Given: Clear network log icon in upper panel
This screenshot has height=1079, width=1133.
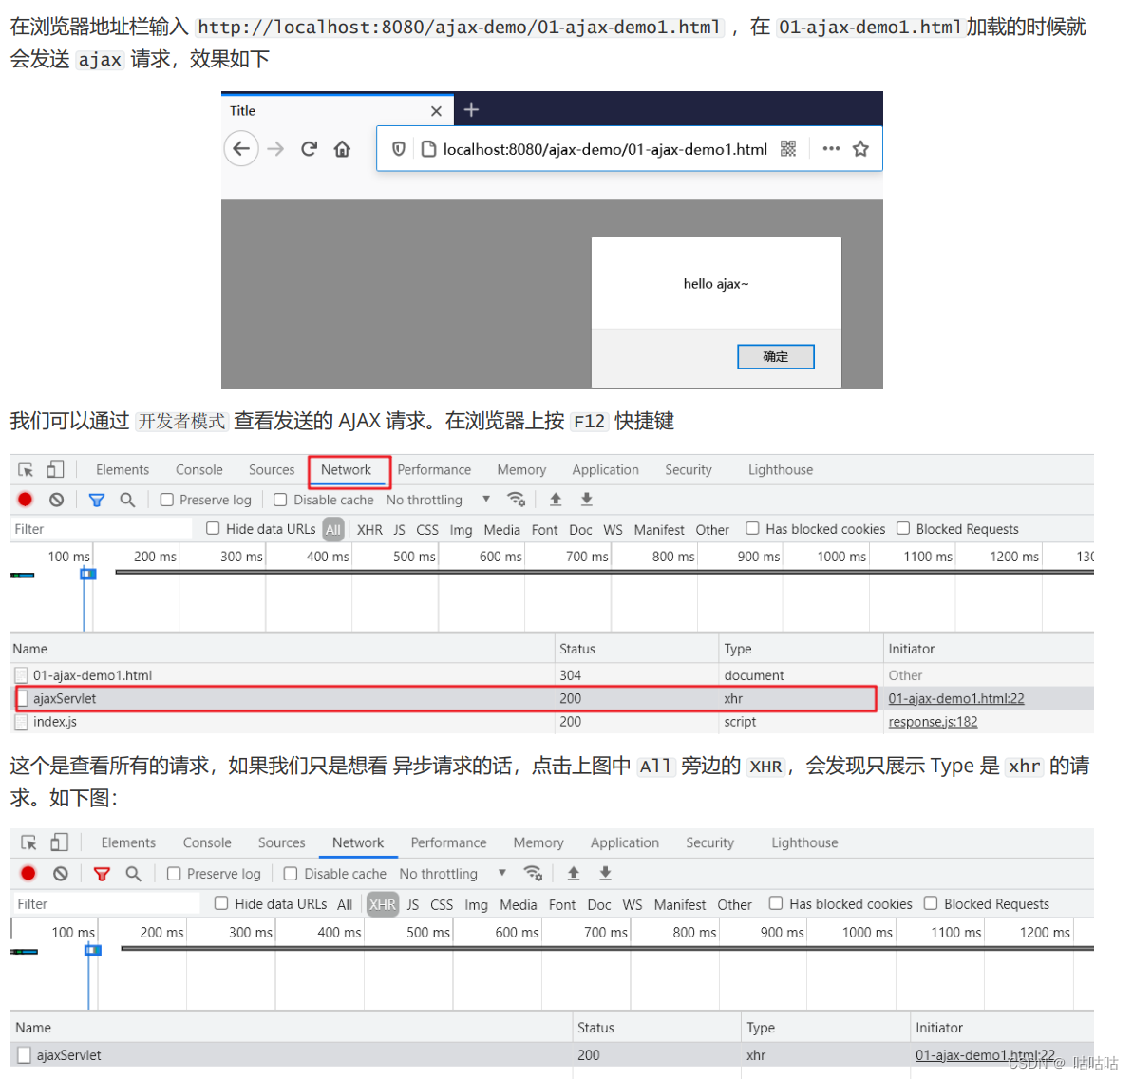Looking at the screenshot, I should (56, 500).
